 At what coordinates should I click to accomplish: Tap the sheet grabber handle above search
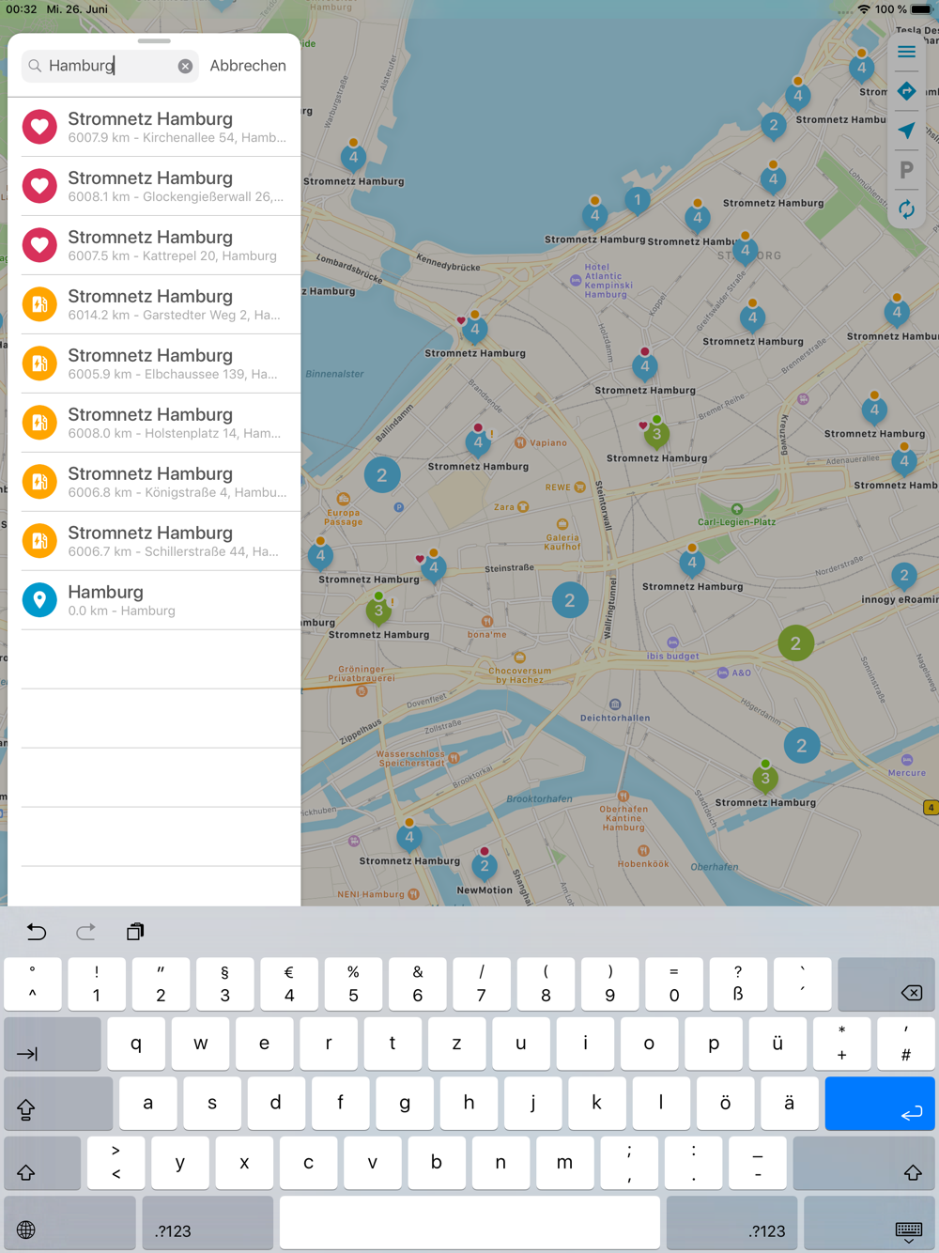click(154, 41)
